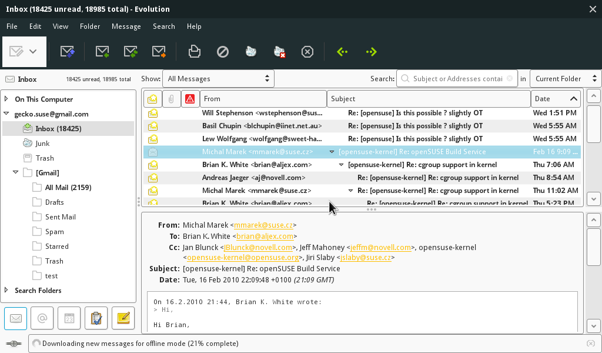
Task: Expand the On This Computer tree node
Action: (6, 99)
